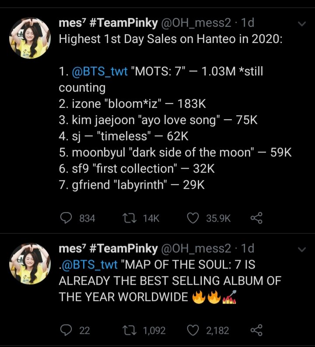Open mes⁷ #TeamPinky name on Hanteo sales tweet
315x347 pixels.
pyautogui.click(x=108, y=23)
